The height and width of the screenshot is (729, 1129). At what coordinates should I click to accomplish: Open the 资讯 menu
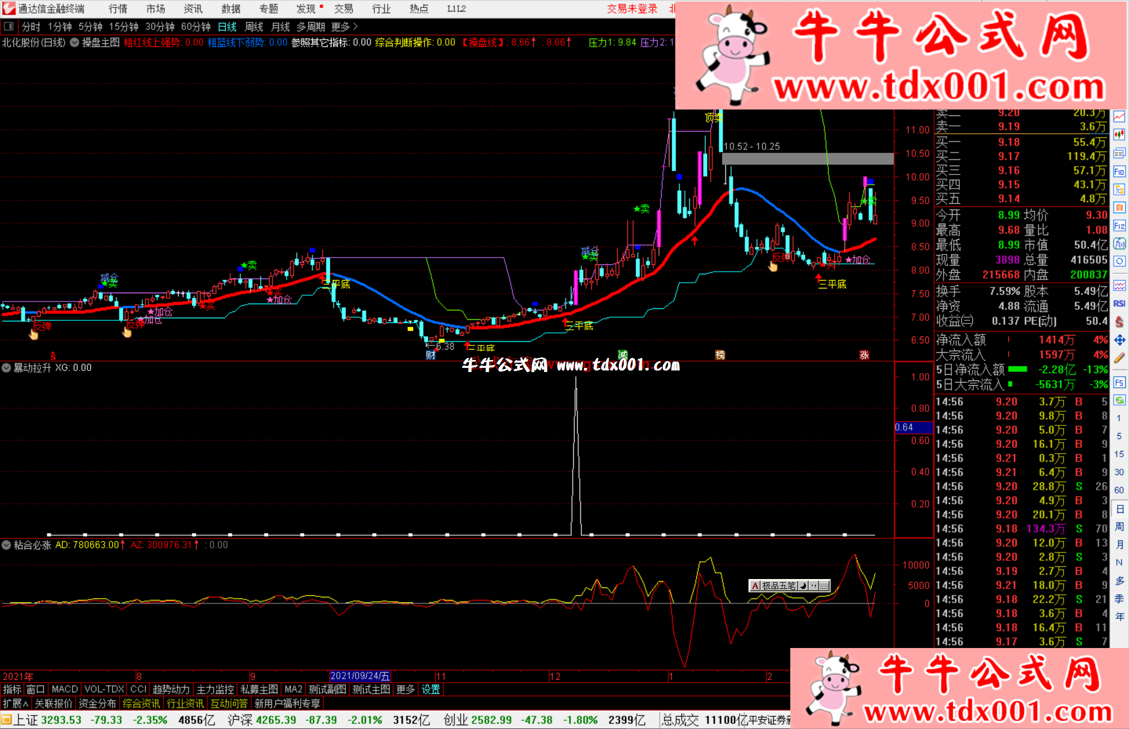pos(193,9)
